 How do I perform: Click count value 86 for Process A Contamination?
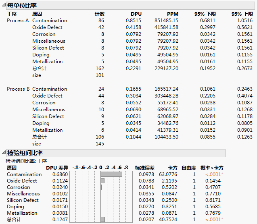point(101,21)
